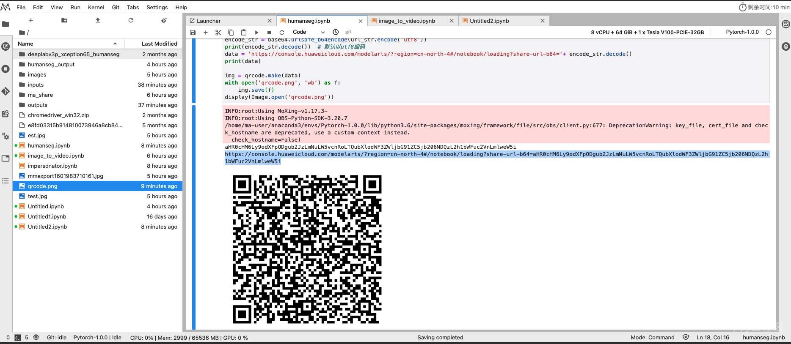Save the notebook with the disk icon
This screenshot has width=791, height=344.
(x=193, y=32)
